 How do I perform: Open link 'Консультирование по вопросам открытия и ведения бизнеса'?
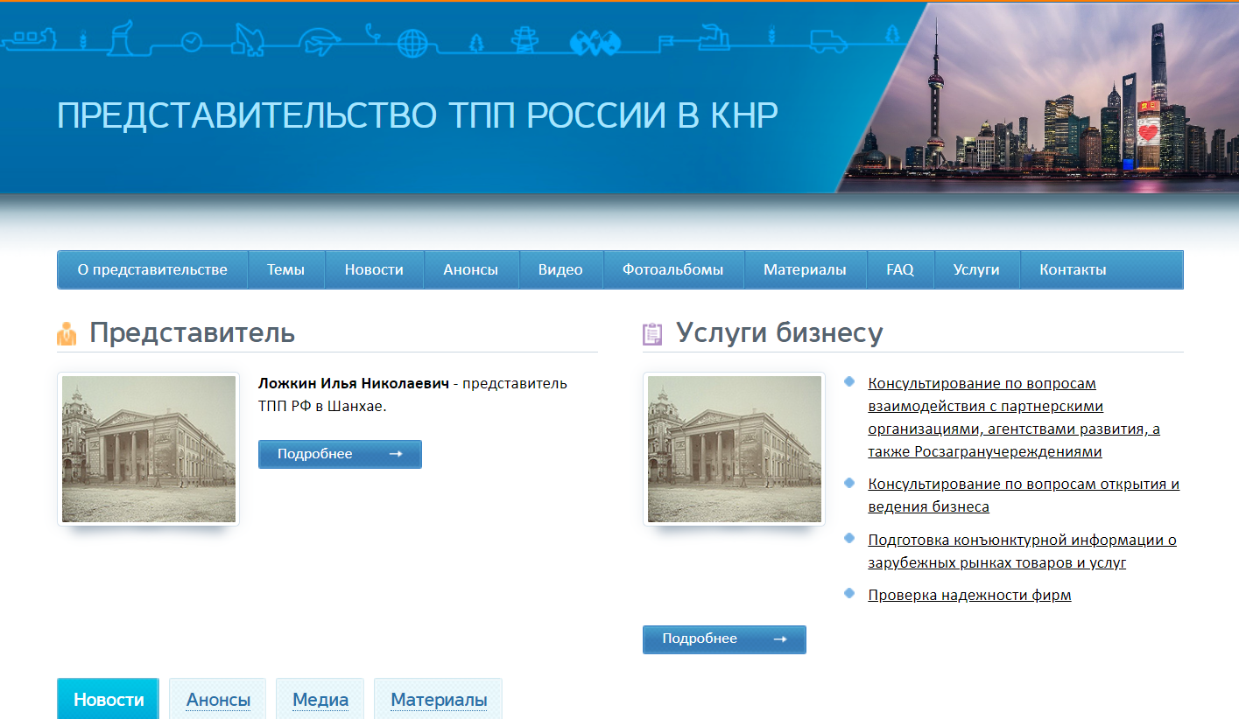click(x=1024, y=495)
